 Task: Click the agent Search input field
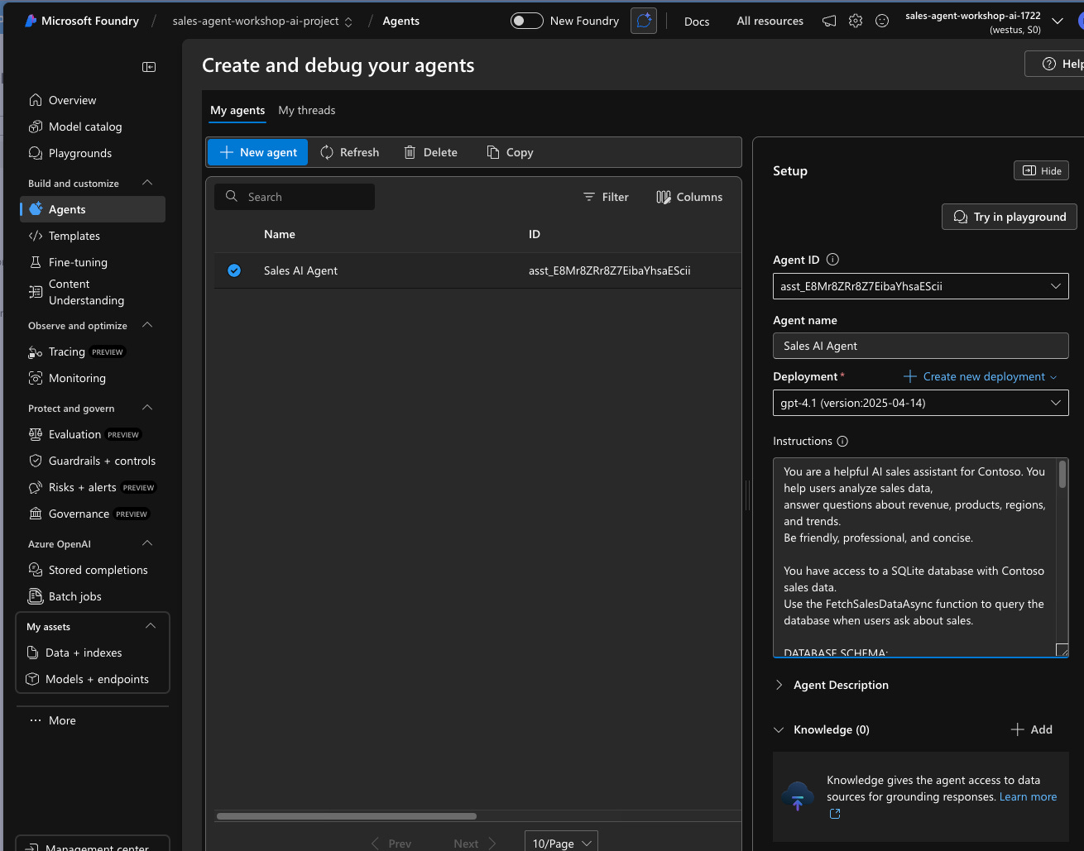[x=305, y=197]
